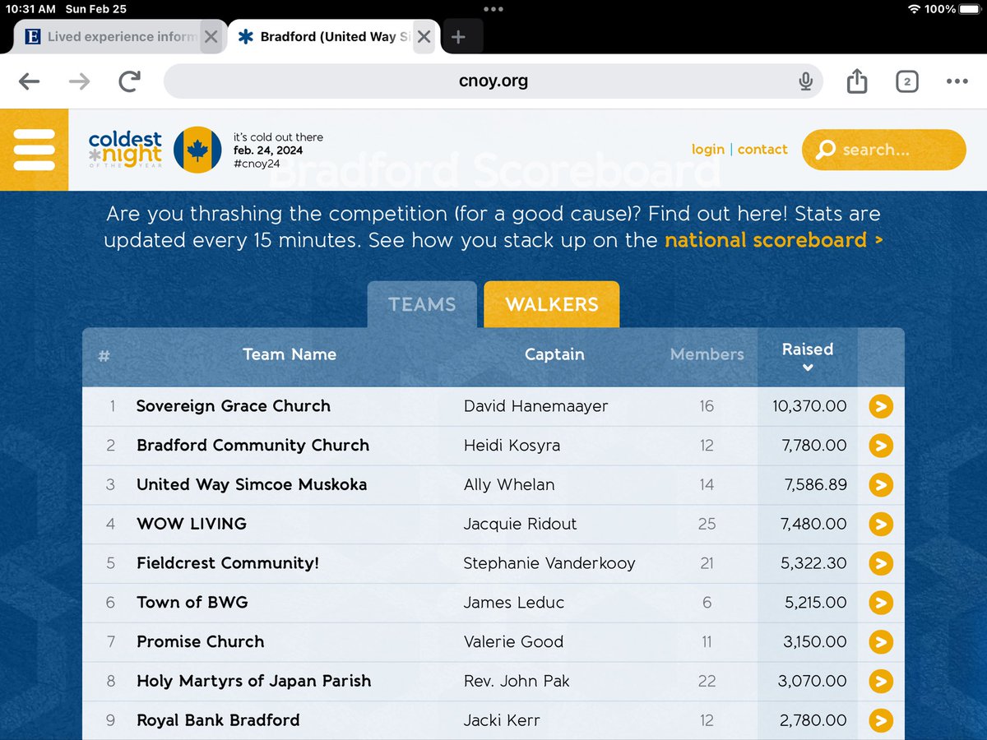Expand Promise Church team row arrow
This screenshot has height=740, width=987.
[x=881, y=642]
